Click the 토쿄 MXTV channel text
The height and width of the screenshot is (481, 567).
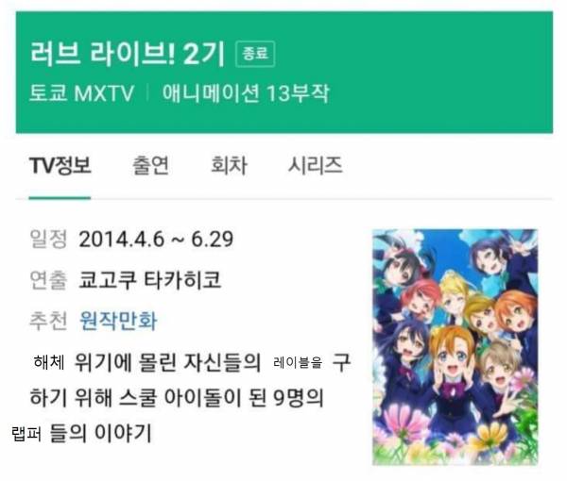pyautogui.click(x=81, y=93)
